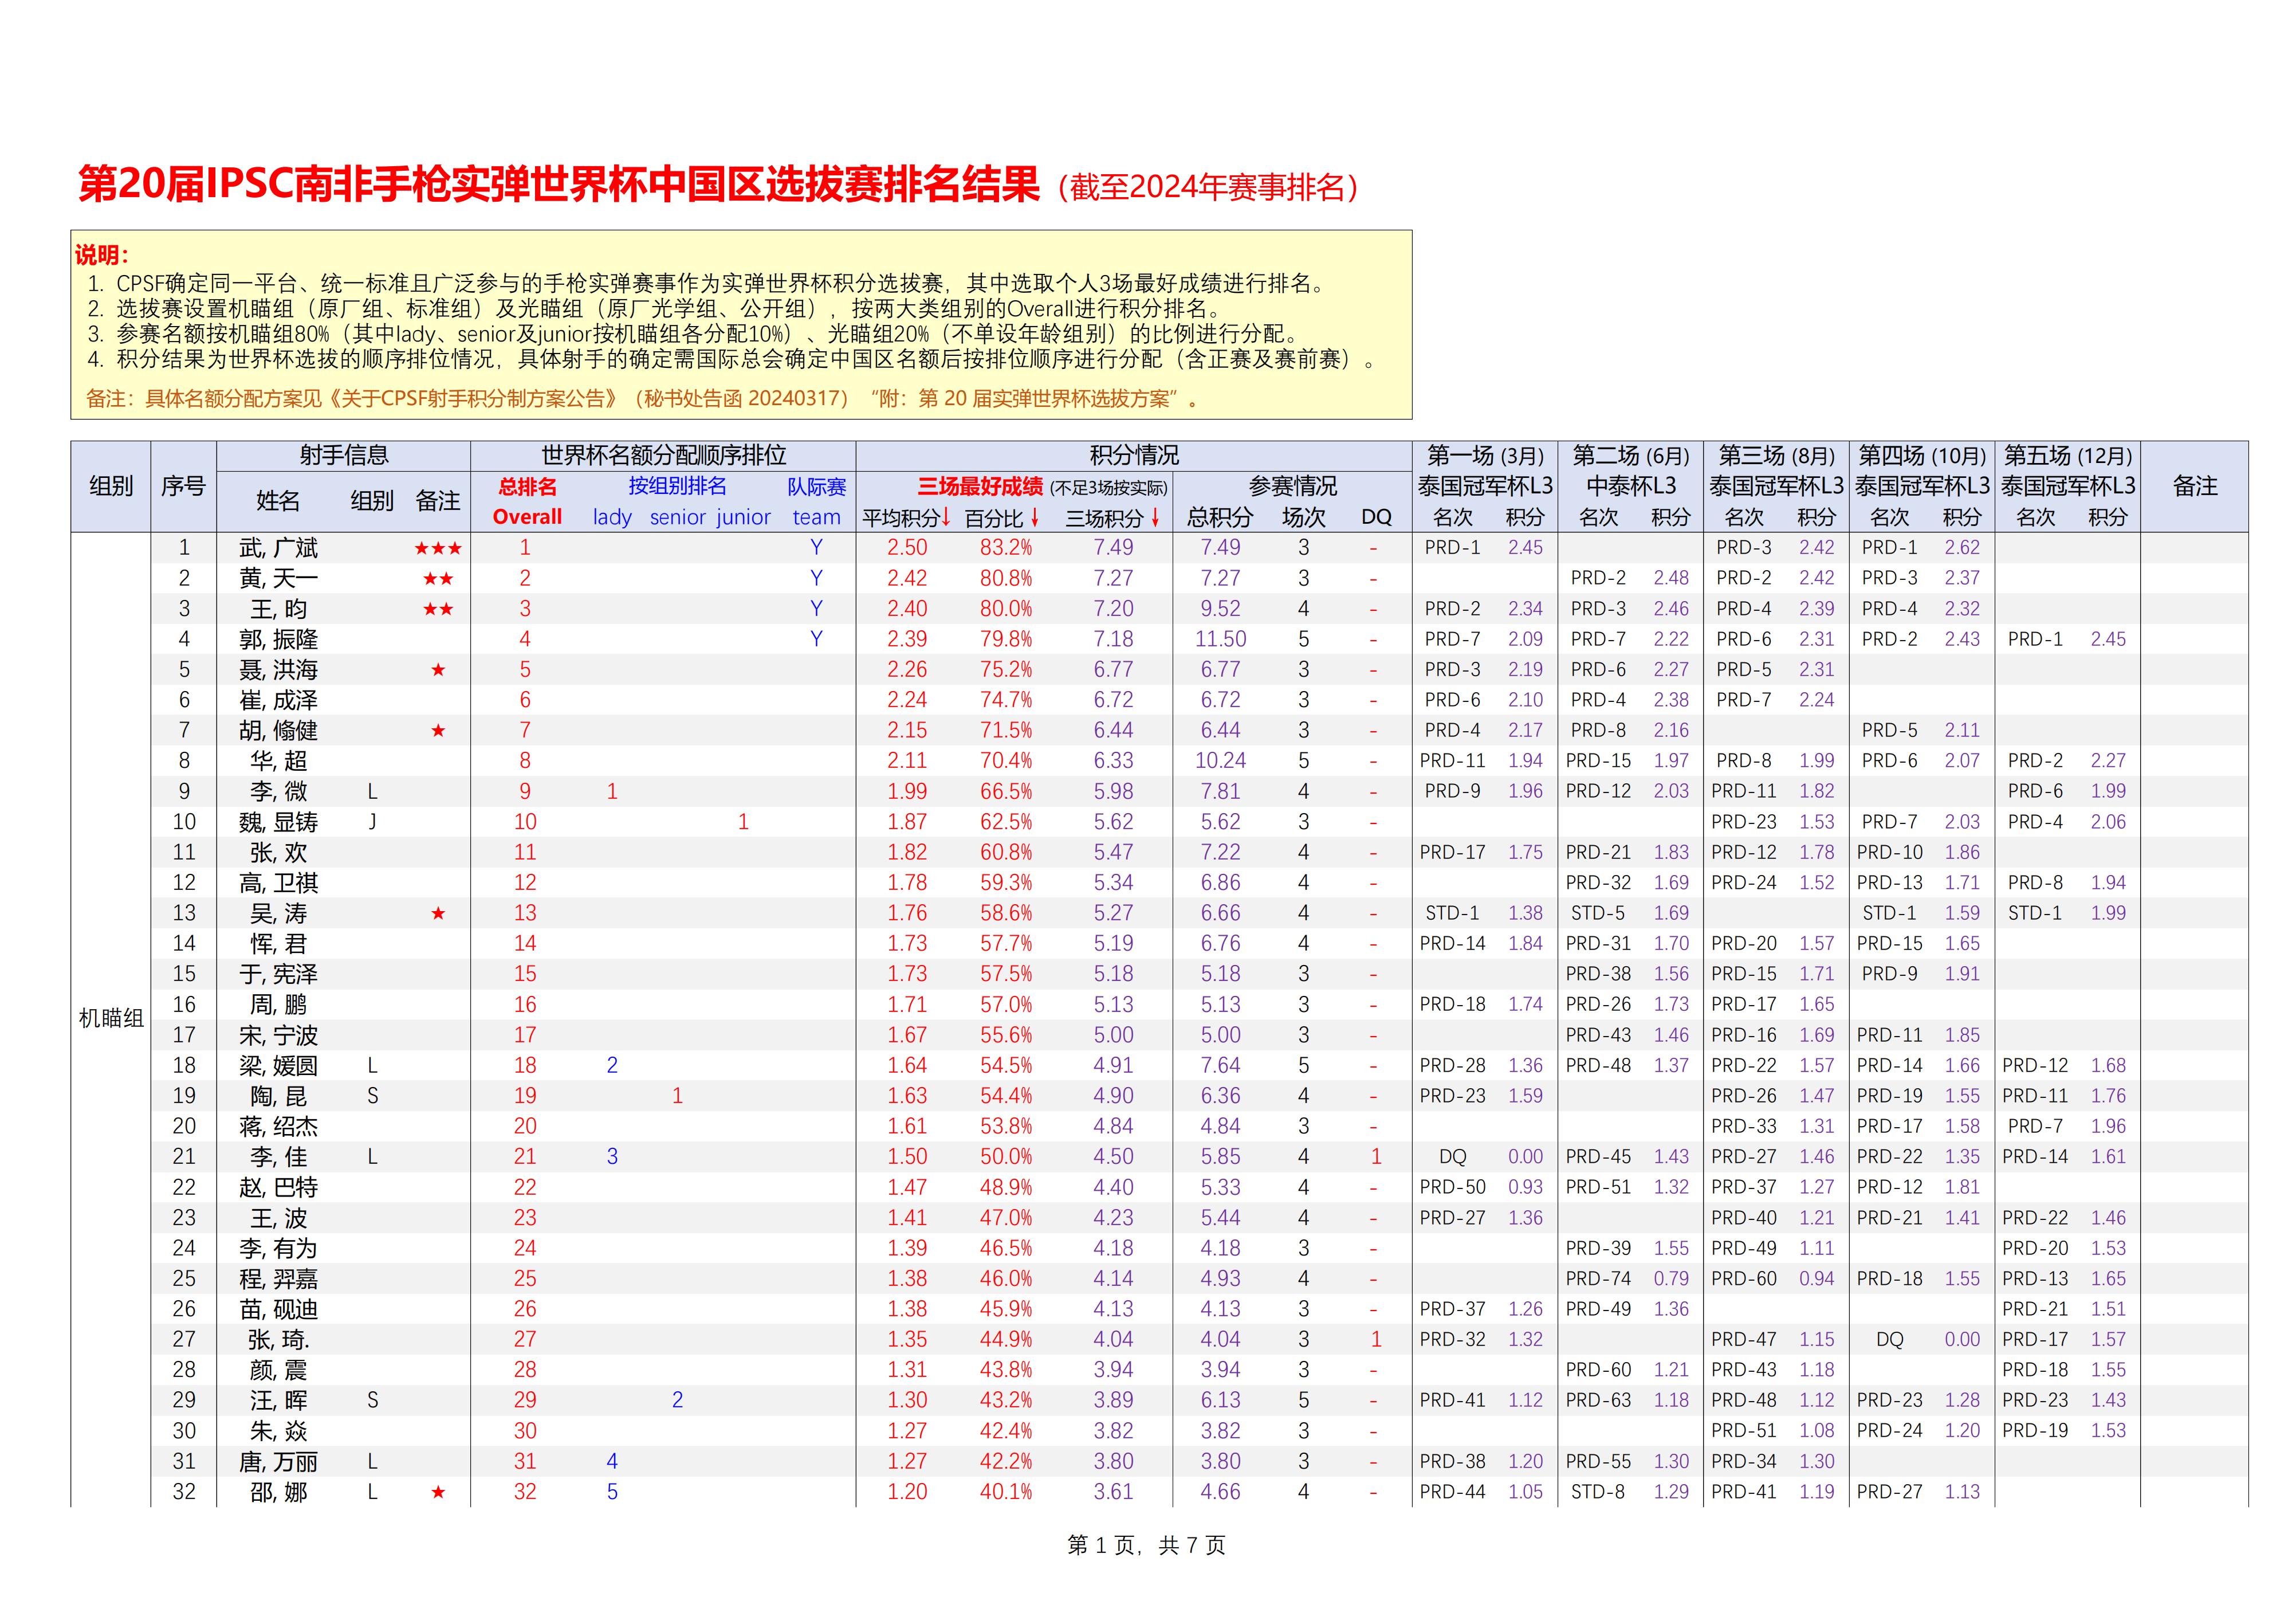Click total score 10.24 for 华, 超
Viewport: 2296px width, 1624px height.
pos(1220,762)
